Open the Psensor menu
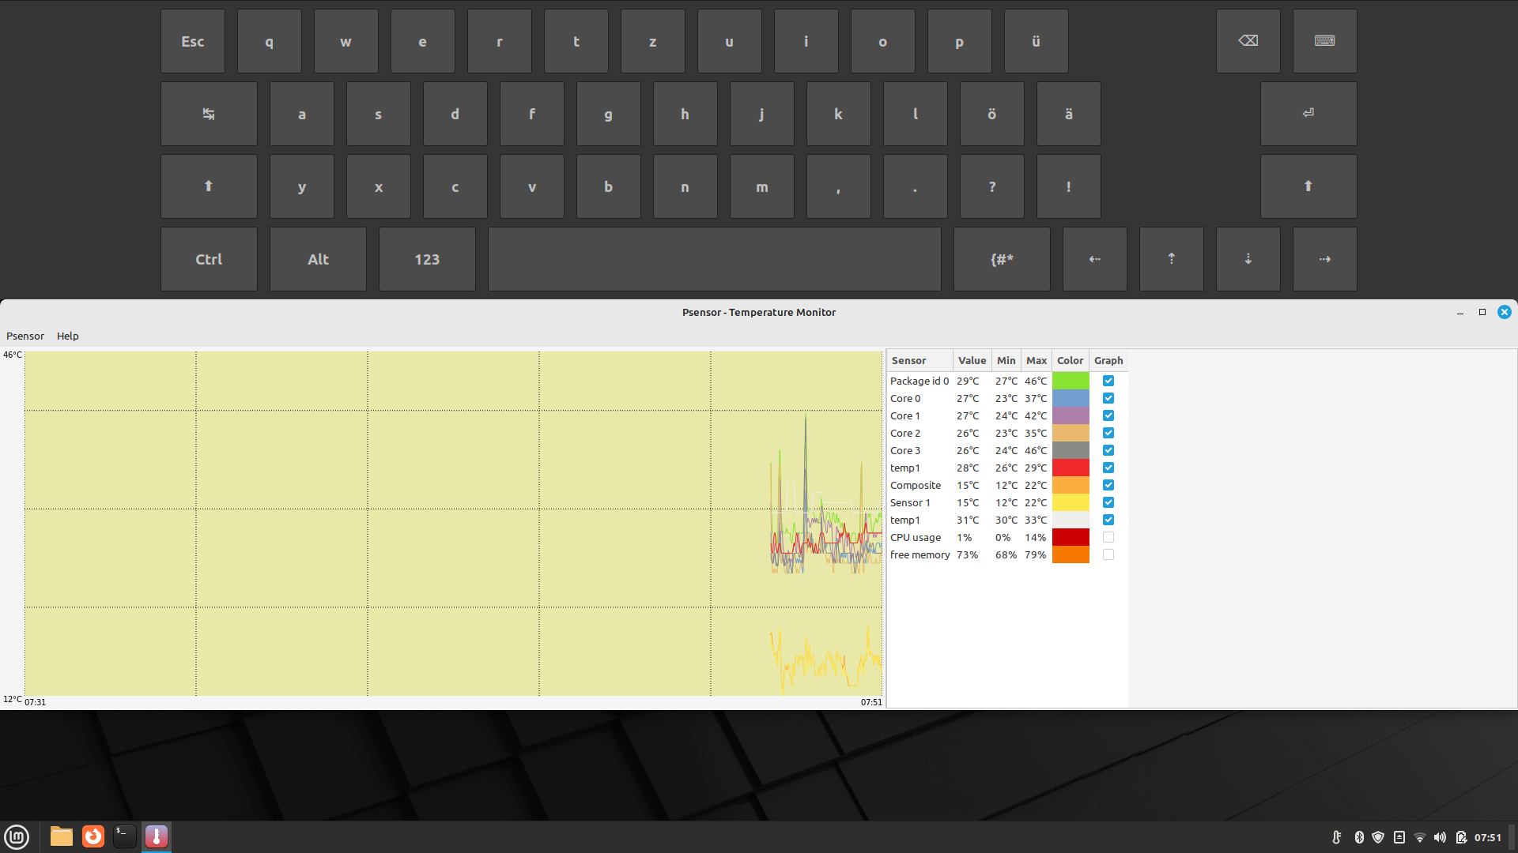 [x=25, y=336]
